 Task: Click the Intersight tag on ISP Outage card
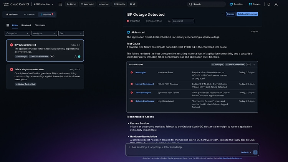[x=21, y=56]
